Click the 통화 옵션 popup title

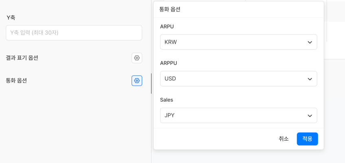(x=170, y=9)
